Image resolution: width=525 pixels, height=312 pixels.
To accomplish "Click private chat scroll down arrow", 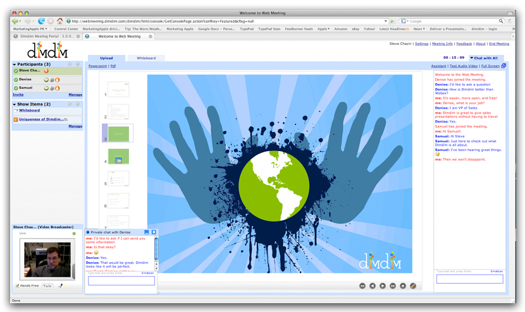I will coord(156,269).
